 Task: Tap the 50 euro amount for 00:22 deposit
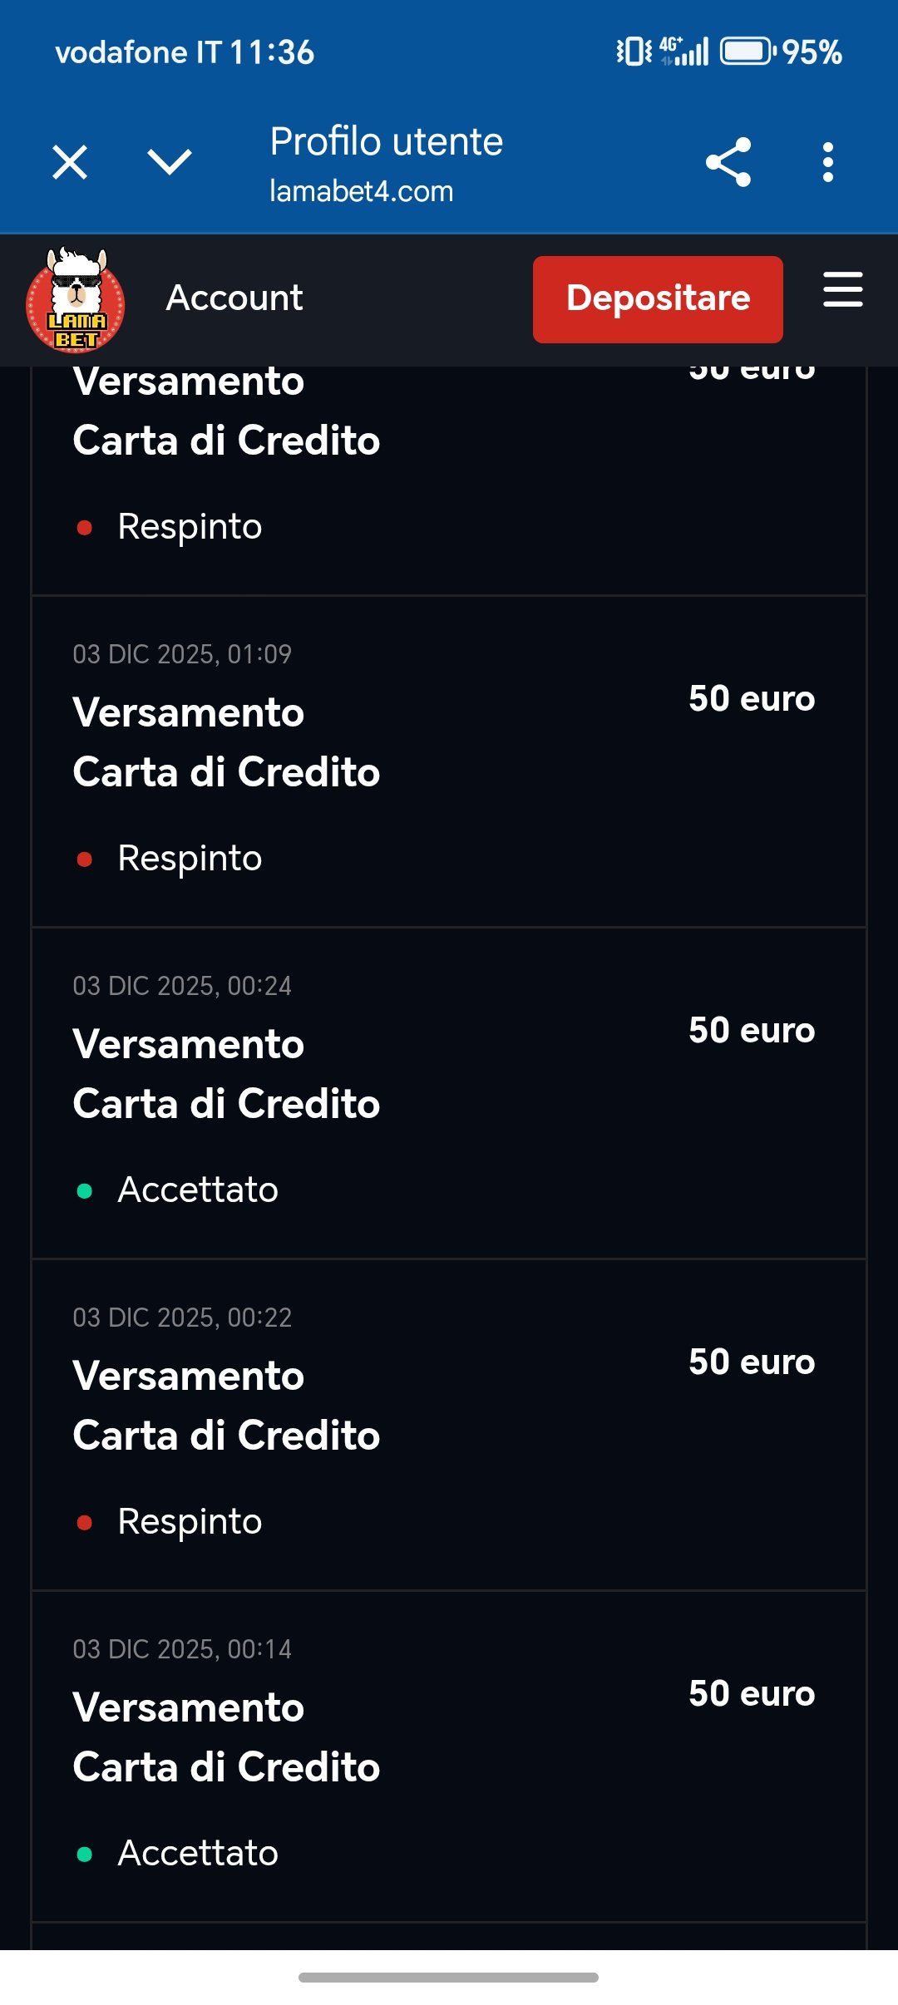[x=752, y=1362]
